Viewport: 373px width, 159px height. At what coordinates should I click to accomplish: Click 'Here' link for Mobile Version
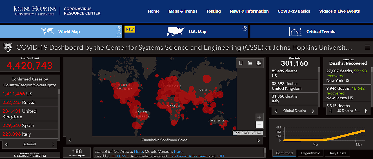coord(178,151)
